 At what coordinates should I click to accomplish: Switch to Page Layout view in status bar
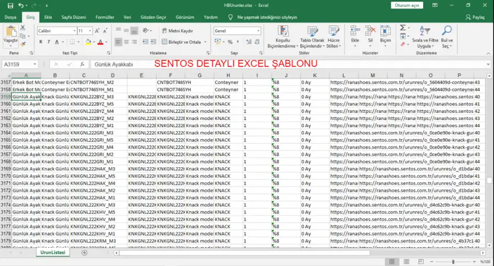(x=406, y=262)
